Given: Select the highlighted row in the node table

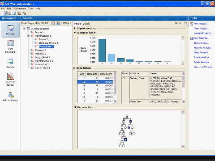Looking at the screenshot, I should tap(95, 82).
